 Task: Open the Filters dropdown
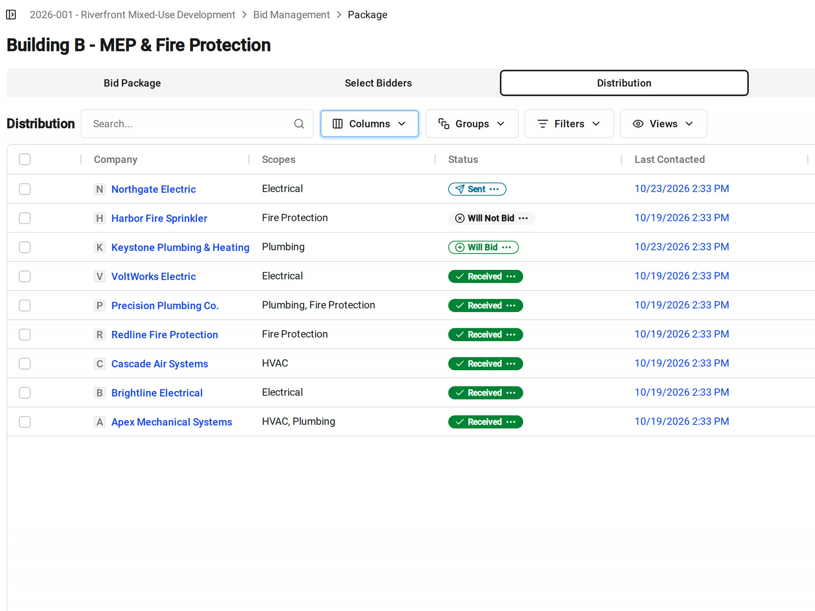click(569, 124)
